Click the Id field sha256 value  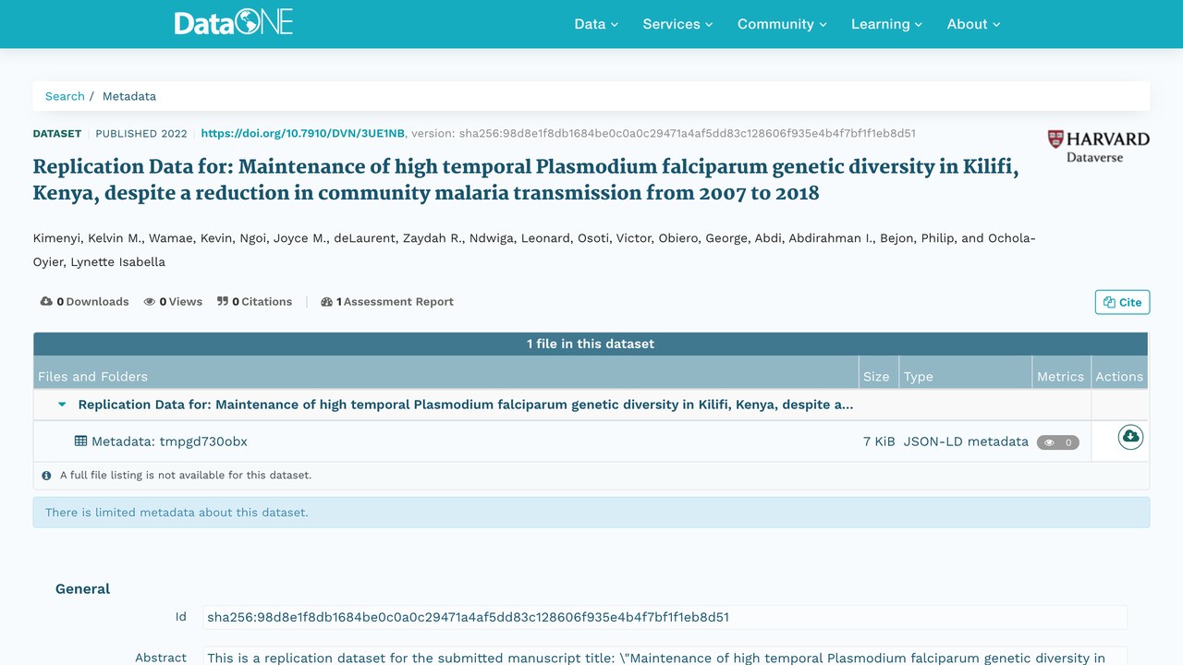pyautogui.click(x=665, y=617)
